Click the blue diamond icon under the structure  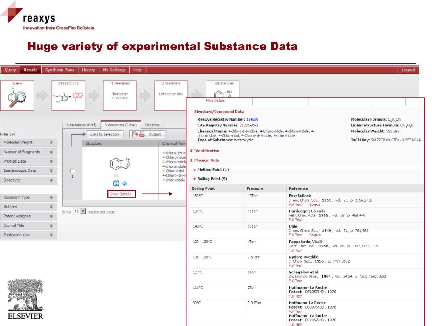(125, 183)
